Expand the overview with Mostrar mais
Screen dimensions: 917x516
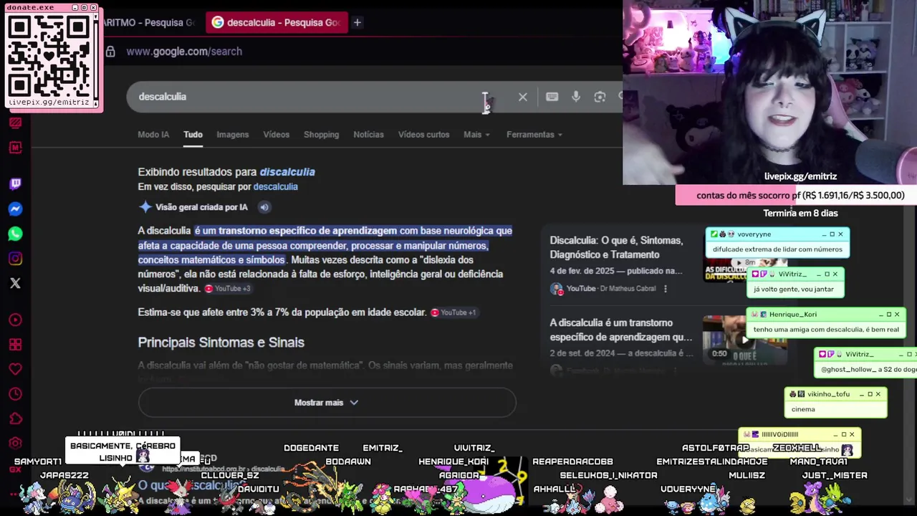(327, 403)
